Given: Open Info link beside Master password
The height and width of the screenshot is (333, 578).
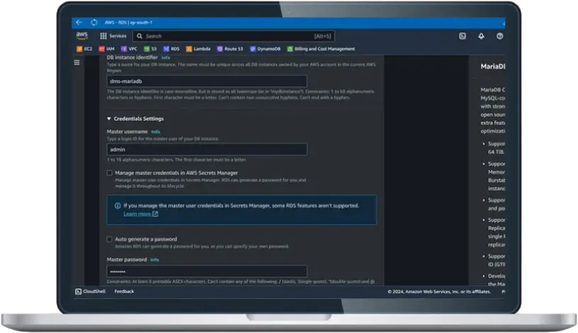Looking at the screenshot, I should pos(154,259).
